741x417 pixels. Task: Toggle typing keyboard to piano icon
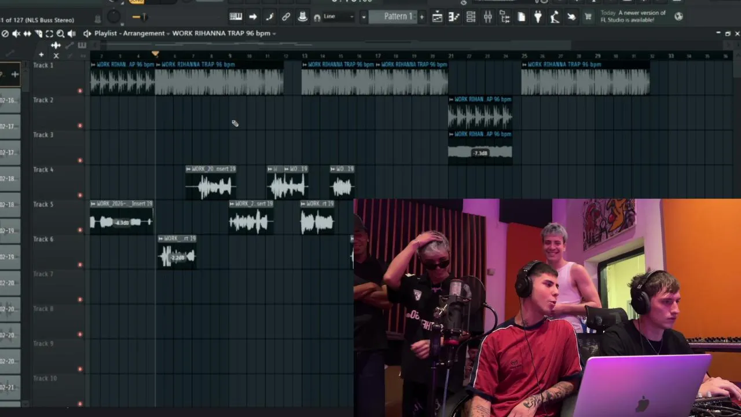(x=236, y=17)
